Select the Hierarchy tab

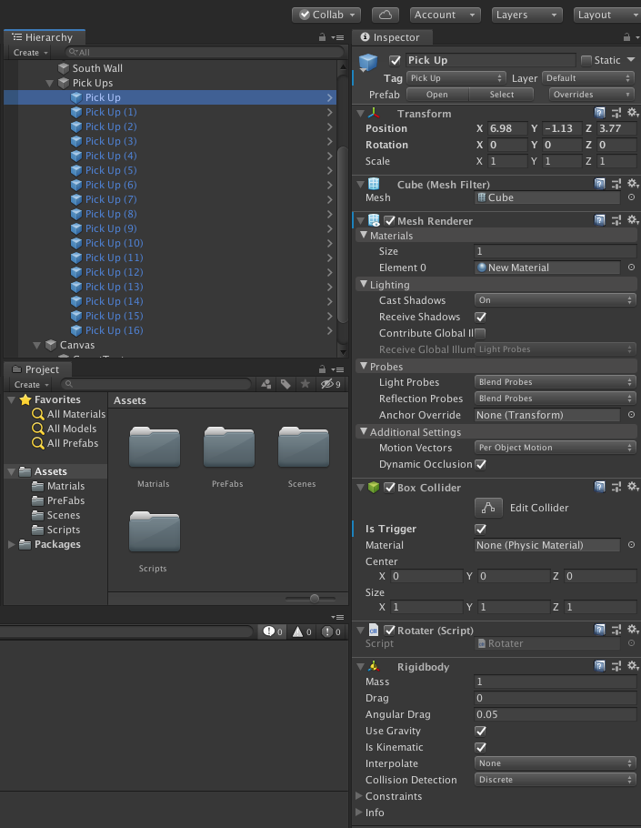(44, 37)
